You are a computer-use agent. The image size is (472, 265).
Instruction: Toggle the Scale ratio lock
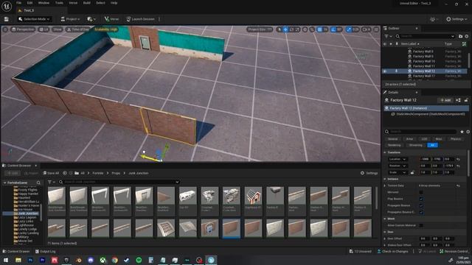(412, 172)
